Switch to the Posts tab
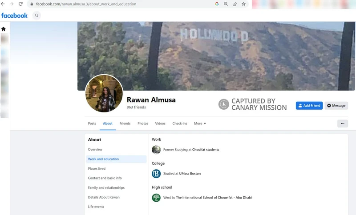Viewport: 356px width, 215px height. pos(92,123)
